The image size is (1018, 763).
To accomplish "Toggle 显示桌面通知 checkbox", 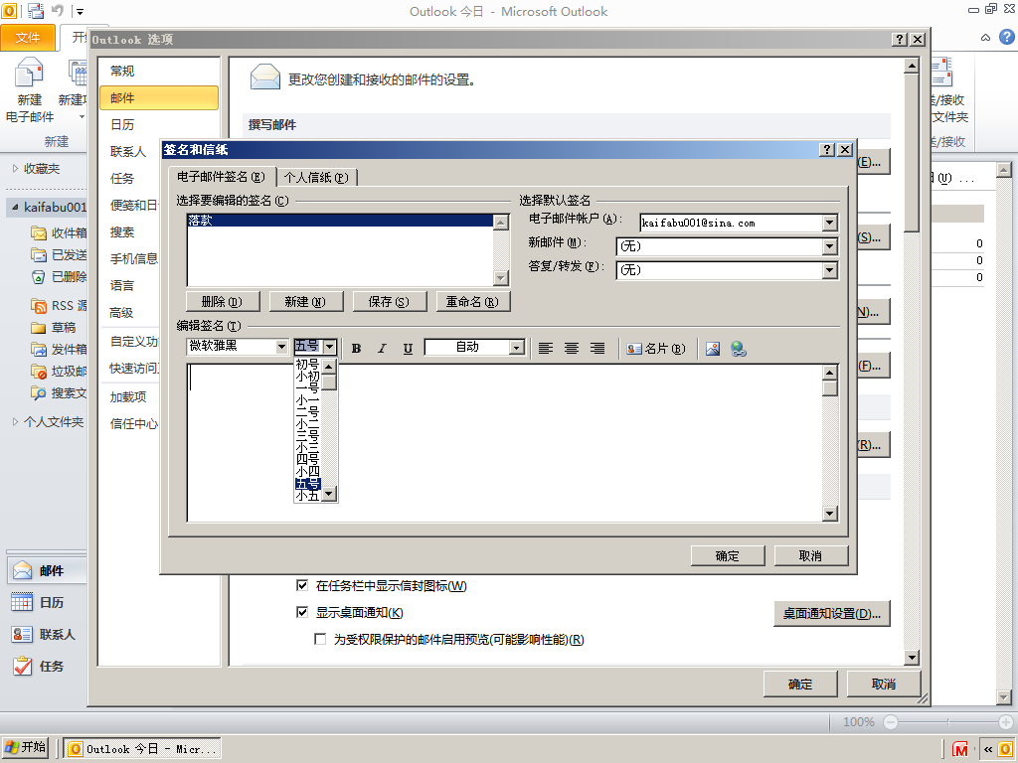I will point(302,612).
